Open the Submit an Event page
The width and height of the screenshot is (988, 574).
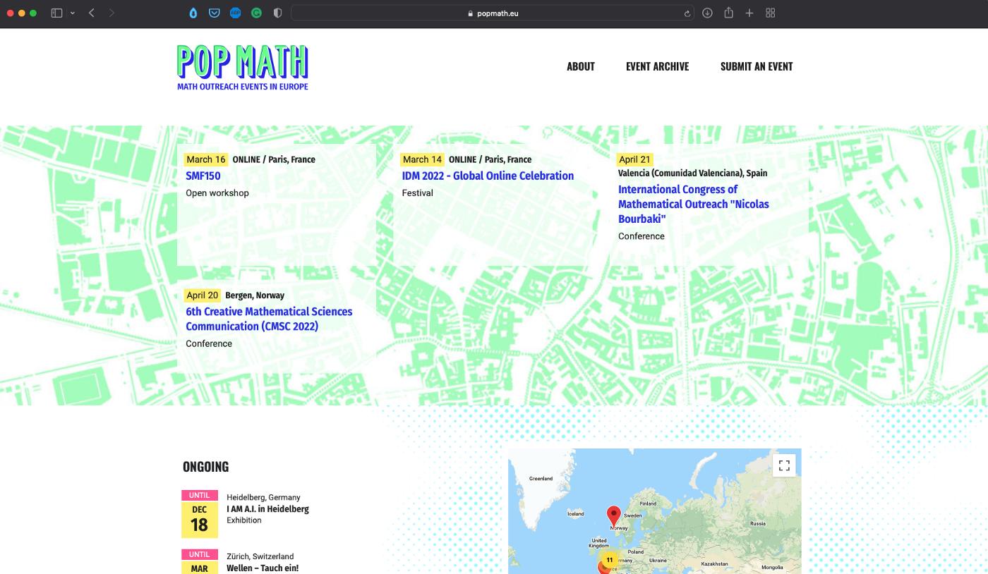(x=756, y=66)
